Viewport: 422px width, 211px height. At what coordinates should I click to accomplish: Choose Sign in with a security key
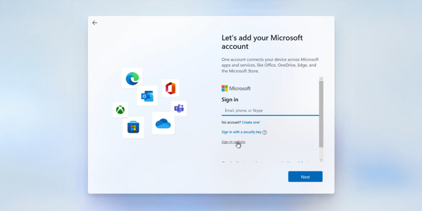click(242, 132)
